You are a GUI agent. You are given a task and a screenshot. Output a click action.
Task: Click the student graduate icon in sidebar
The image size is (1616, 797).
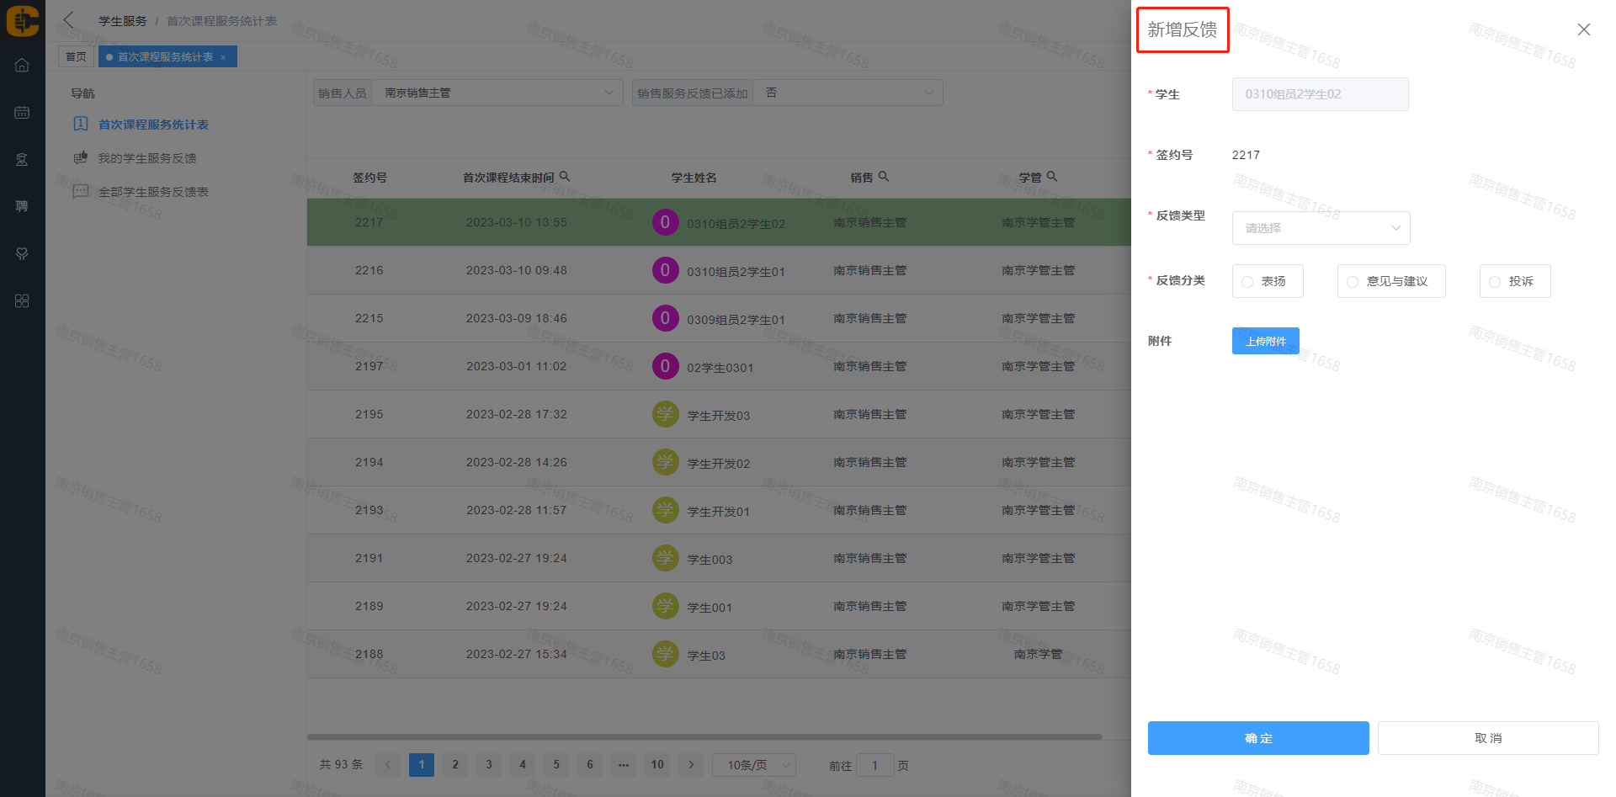22,160
